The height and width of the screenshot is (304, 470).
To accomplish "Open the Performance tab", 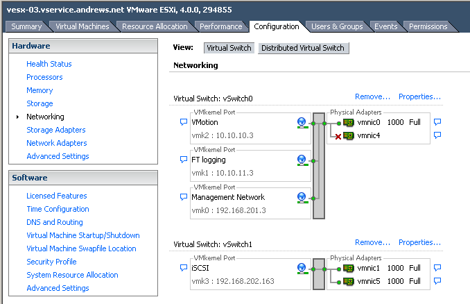I will point(220,26).
